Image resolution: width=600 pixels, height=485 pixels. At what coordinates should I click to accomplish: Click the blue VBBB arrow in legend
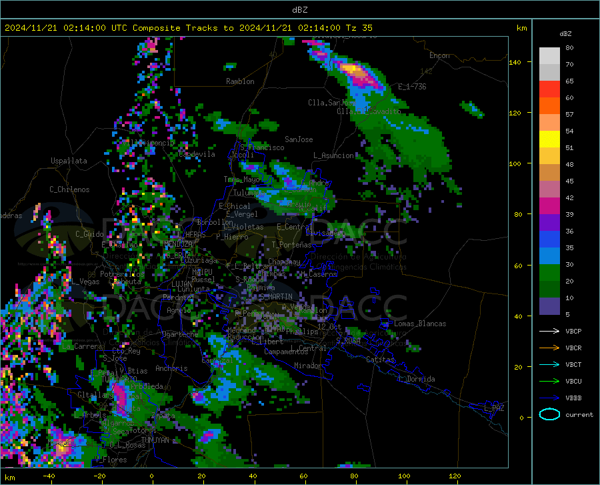(549, 398)
